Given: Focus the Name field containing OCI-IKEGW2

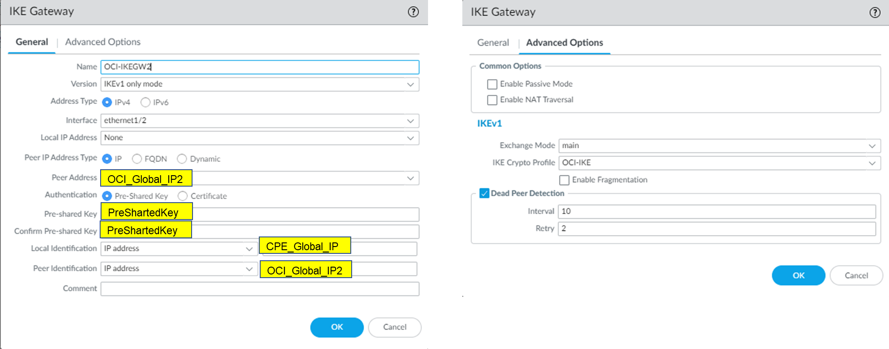Looking at the screenshot, I should click(260, 67).
